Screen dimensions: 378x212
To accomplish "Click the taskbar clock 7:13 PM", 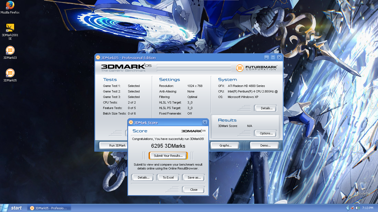I will [x=367, y=208].
